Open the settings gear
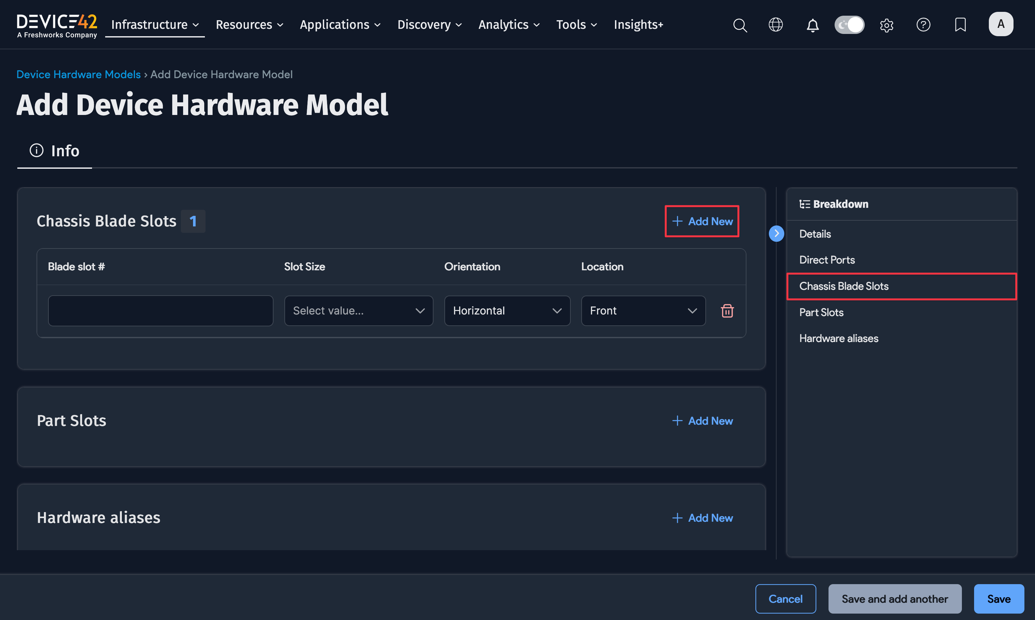1035x620 pixels. click(887, 25)
